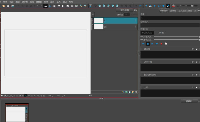
Task: Click the 3D toggle icon in the toolbar
Action: click(91, 6)
